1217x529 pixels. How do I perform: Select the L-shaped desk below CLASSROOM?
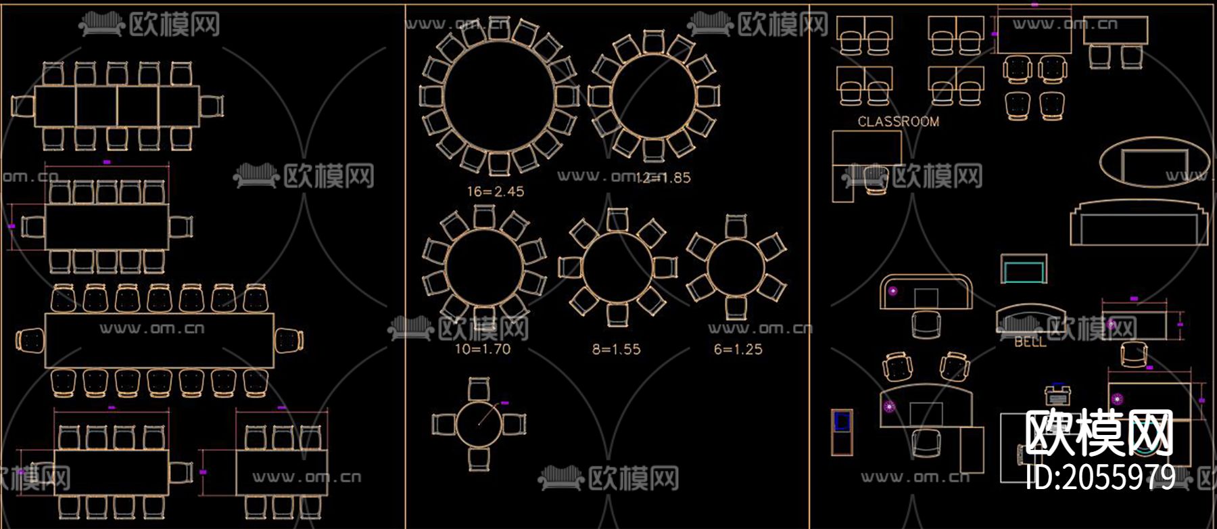click(x=867, y=166)
